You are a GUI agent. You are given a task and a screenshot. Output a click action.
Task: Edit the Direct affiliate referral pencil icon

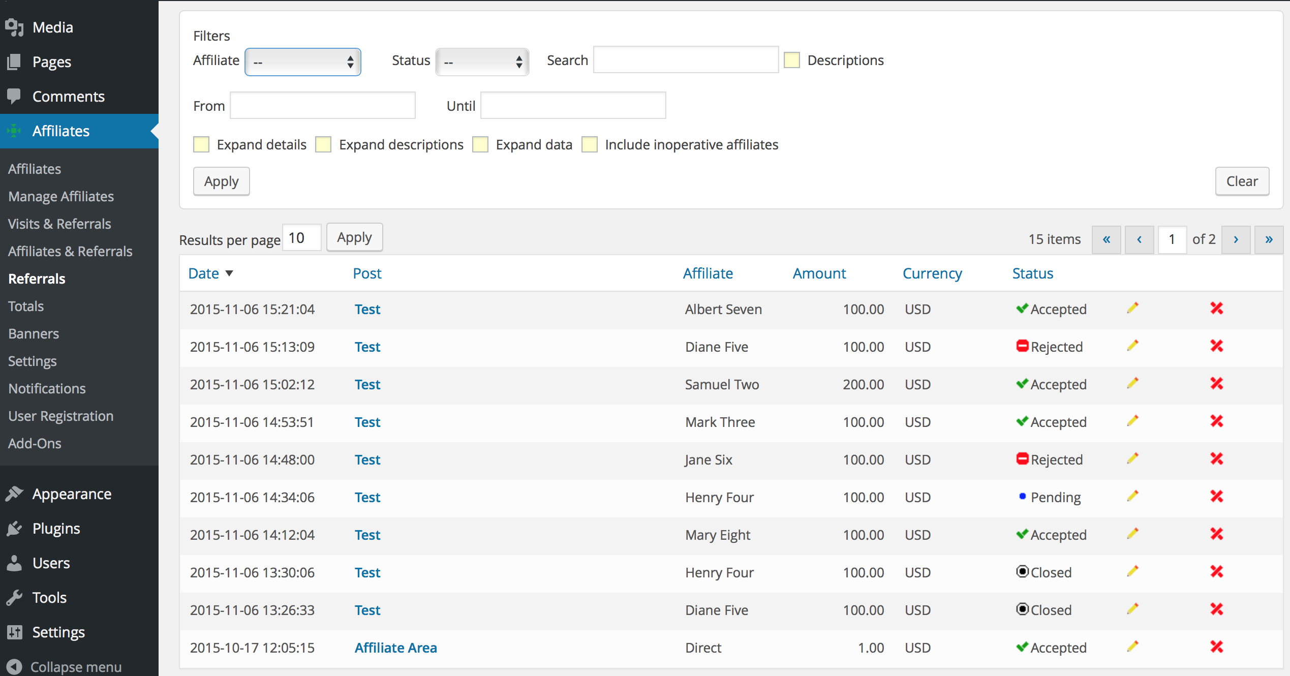click(x=1132, y=647)
